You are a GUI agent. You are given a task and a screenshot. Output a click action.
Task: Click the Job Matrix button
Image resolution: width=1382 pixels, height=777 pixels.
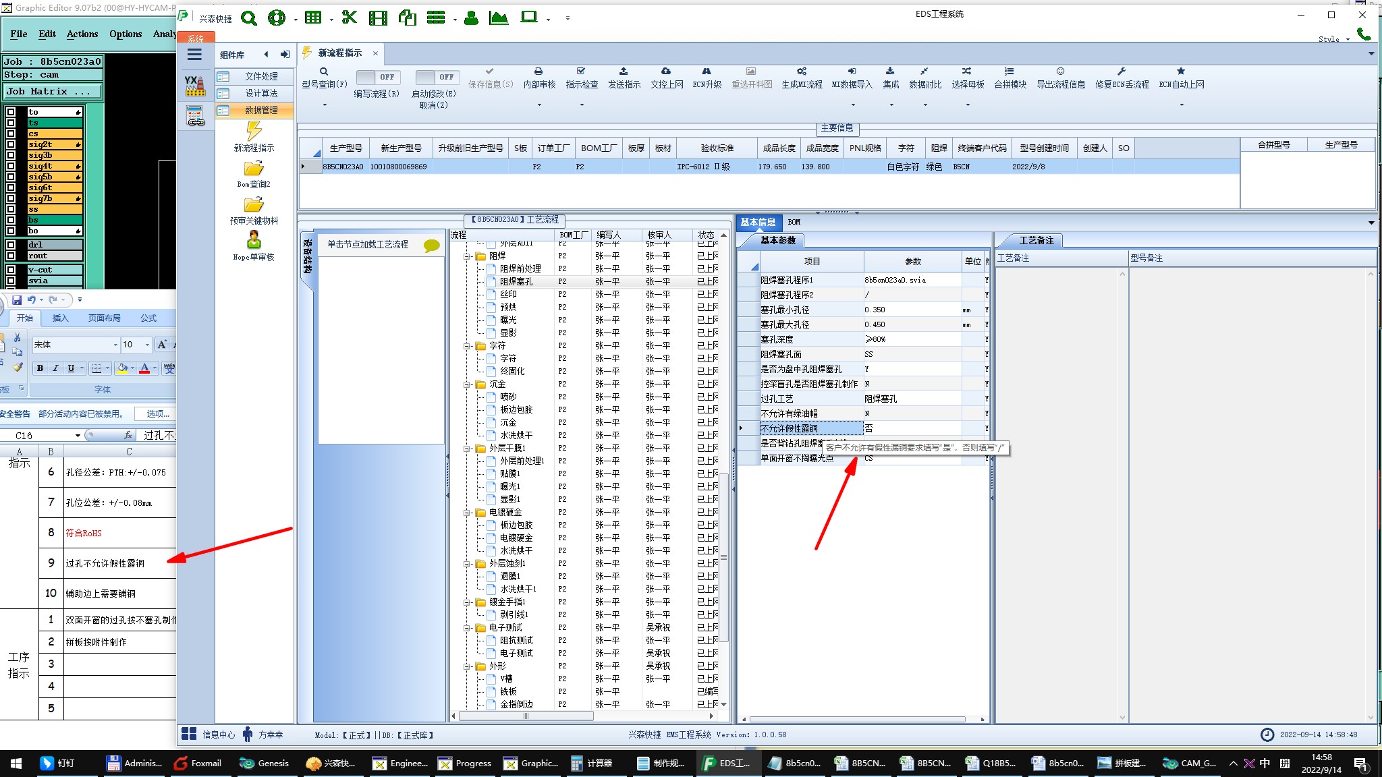[53, 92]
